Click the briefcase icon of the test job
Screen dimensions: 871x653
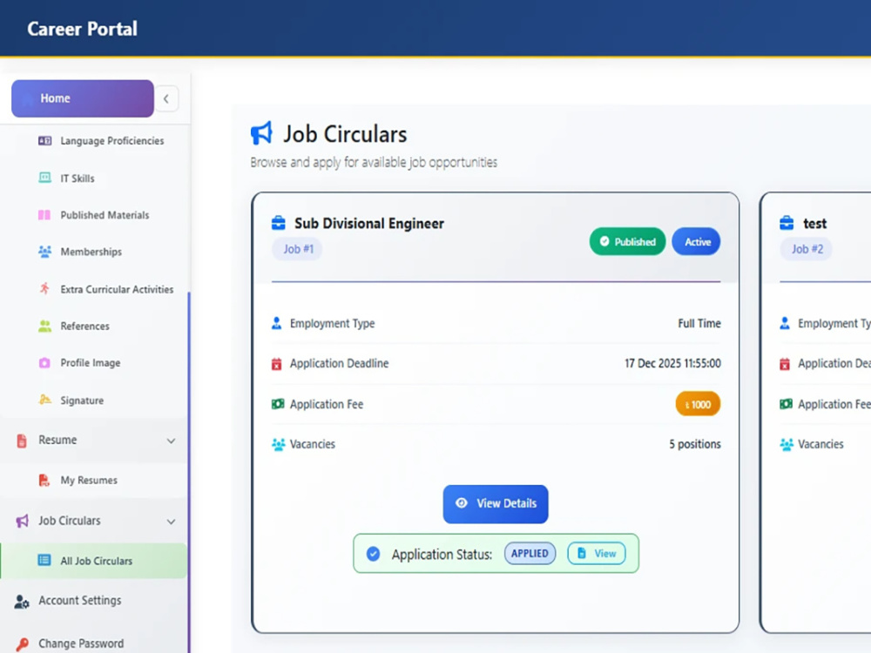(787, 223)
